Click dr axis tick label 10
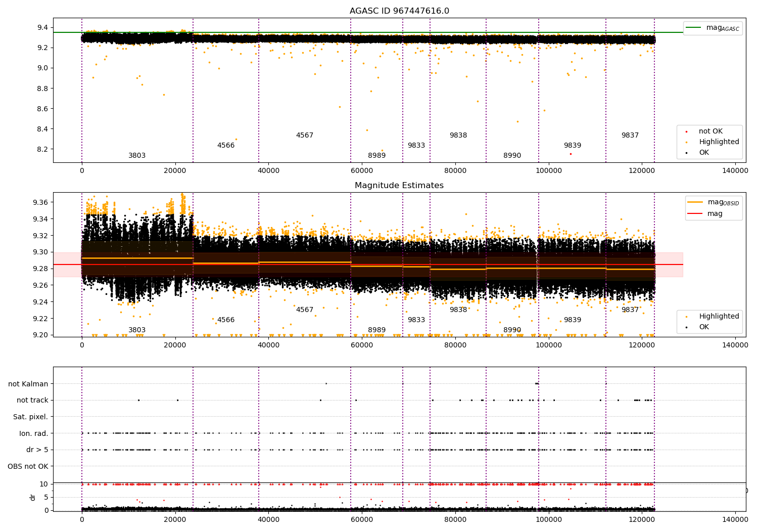This screenshot has width=758, height=531. [x=44, y=484]
